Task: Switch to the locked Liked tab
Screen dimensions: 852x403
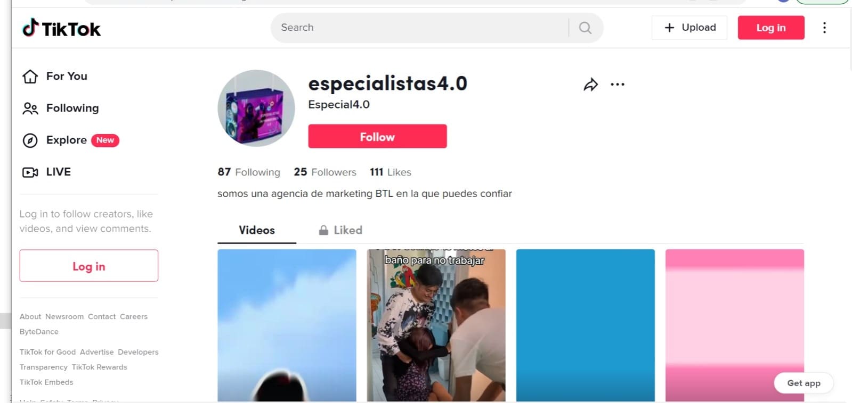Action: [x=340, y=230]
